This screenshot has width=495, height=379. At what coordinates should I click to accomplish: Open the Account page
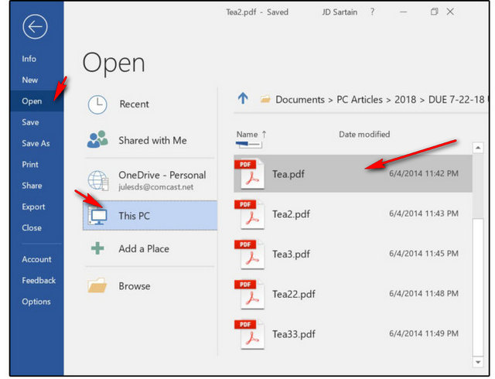36,259
